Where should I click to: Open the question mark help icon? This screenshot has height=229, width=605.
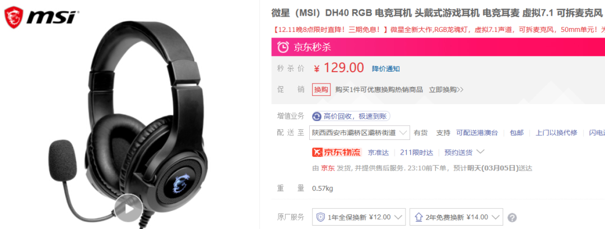(512, 218)
